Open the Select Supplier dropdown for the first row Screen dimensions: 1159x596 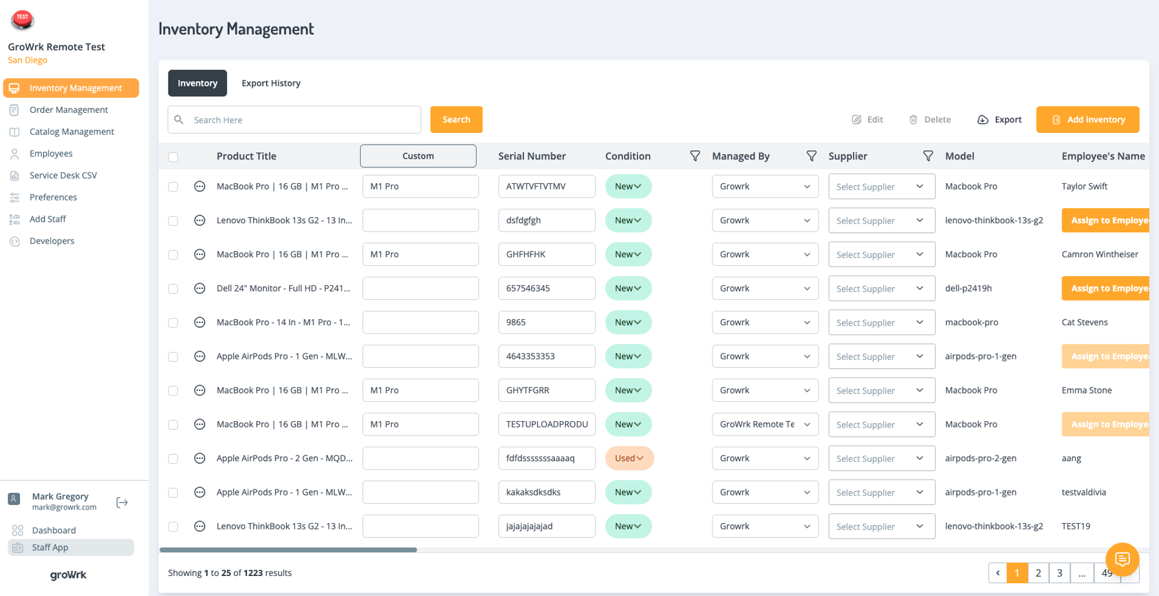(881, 186)
